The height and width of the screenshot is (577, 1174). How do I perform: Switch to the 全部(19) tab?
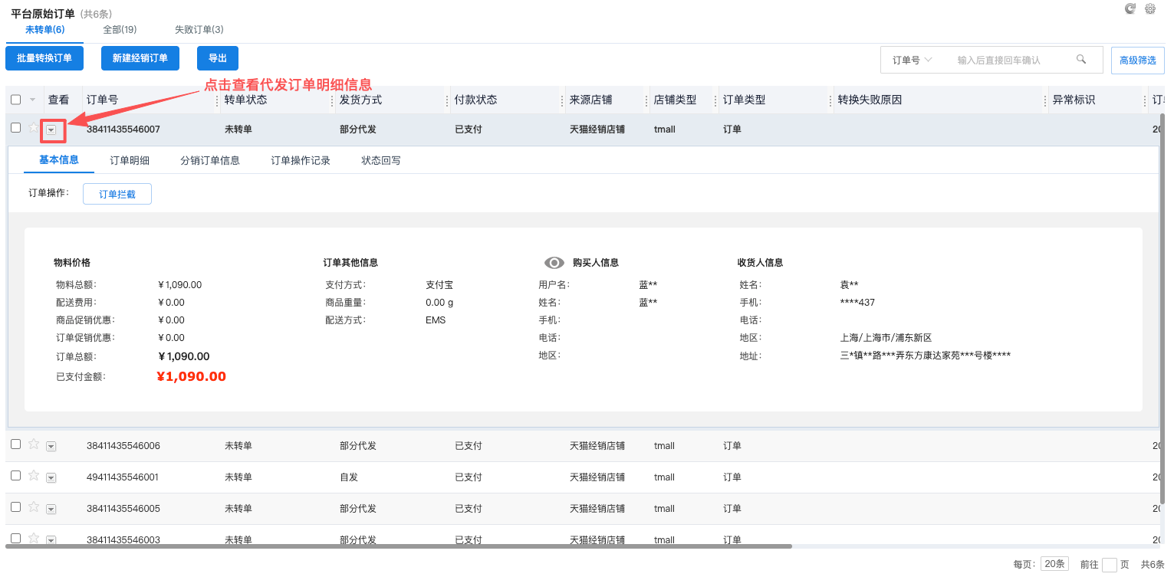coord(120,30)
